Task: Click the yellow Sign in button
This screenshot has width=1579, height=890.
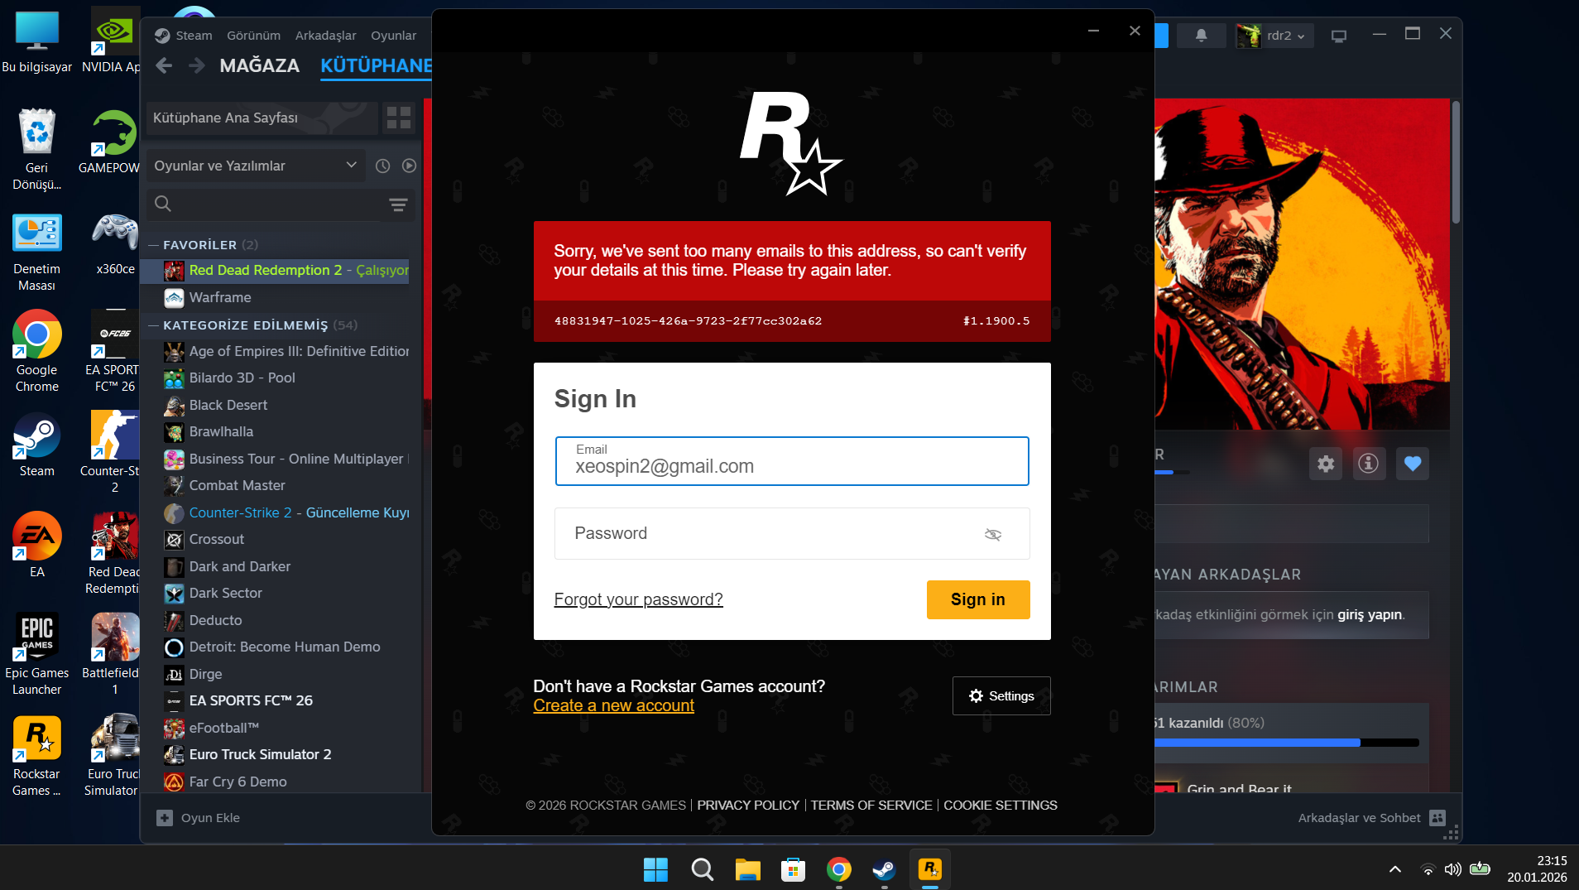Action: tap(978, 599)
